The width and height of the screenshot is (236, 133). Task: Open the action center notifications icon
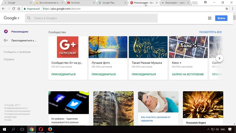point(230,129)
